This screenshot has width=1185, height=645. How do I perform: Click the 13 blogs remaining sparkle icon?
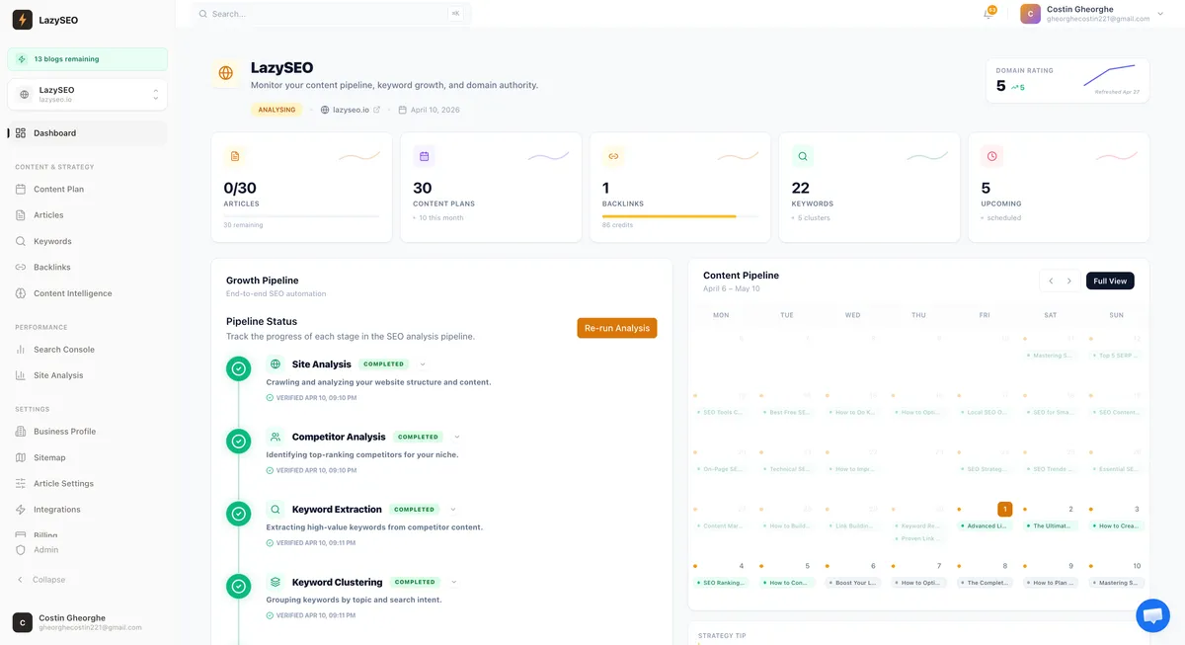tap(22, 59)
